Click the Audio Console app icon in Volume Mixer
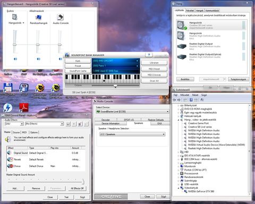Image resolution: width=255 pixels, height=204 pixels. 61,17
